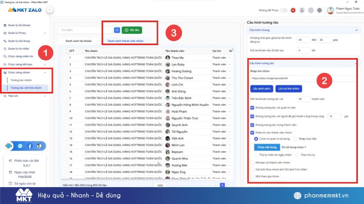Tick the checkbox for row 1 Thao My
The width and height of the screenshot is (364, 204).
(65, 58)
